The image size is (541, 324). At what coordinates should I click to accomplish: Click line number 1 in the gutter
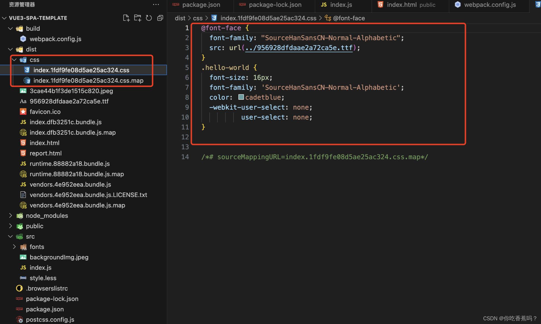tap(187, 28)
